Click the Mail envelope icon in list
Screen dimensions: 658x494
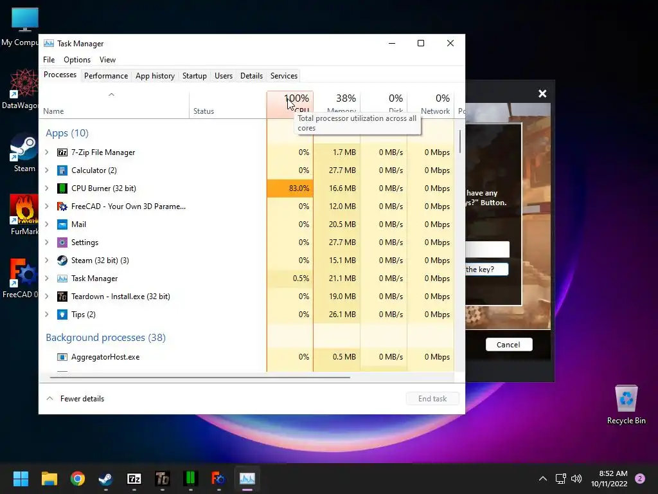coord(62,224)
